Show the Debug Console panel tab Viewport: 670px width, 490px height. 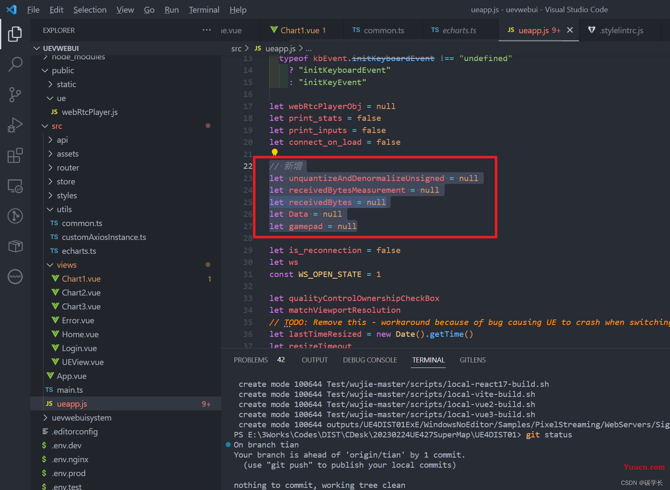coord(370,360)
